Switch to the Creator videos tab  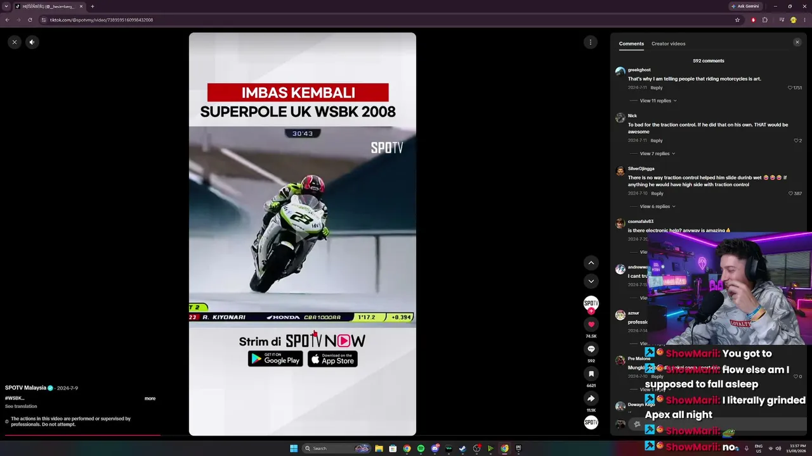pyautogui.click(x=669, y=44)
